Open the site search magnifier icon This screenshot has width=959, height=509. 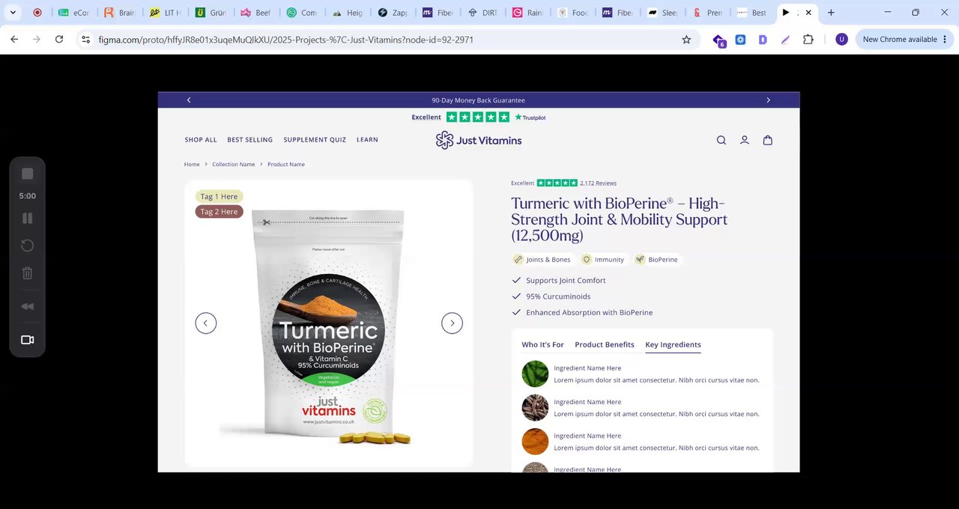coord(721,140)
